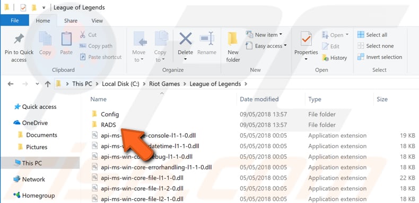This screenshot has height=203, width=419.
Task: Click the Delete icon in Organize group
Action: pos(186,39)
